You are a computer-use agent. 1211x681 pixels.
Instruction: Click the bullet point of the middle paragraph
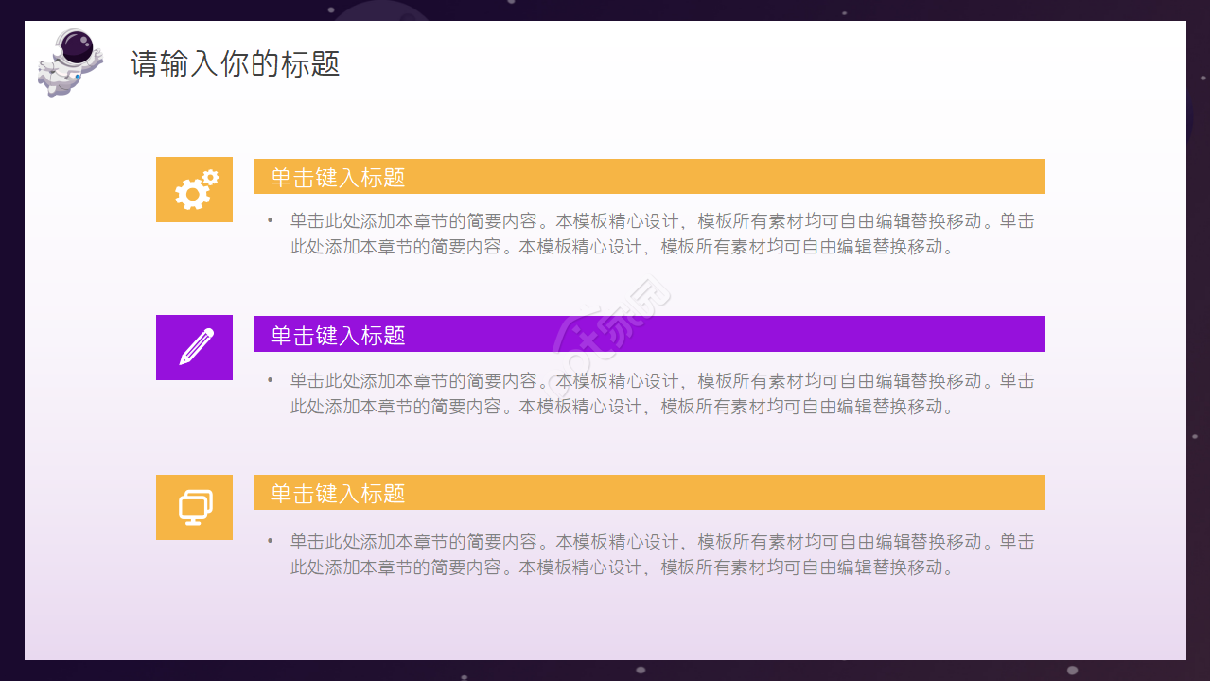(x=271, y=381)
